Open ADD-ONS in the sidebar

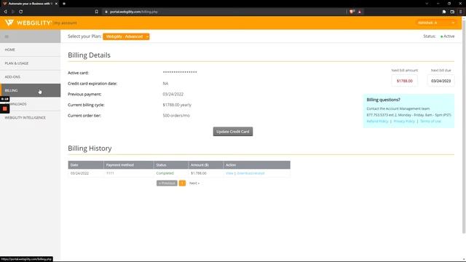pos(31,77)
